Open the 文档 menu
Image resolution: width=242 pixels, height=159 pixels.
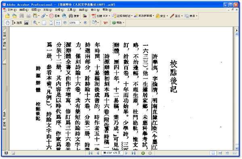click(48, 10)
